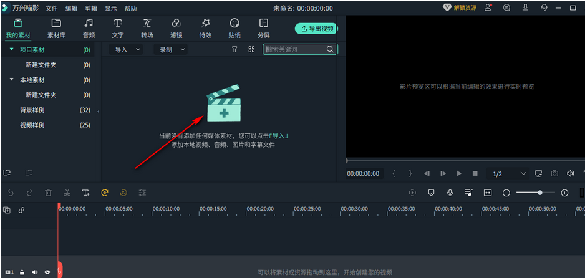
Task: Click the 导出视频 export button
Action: tap(316, 29)
